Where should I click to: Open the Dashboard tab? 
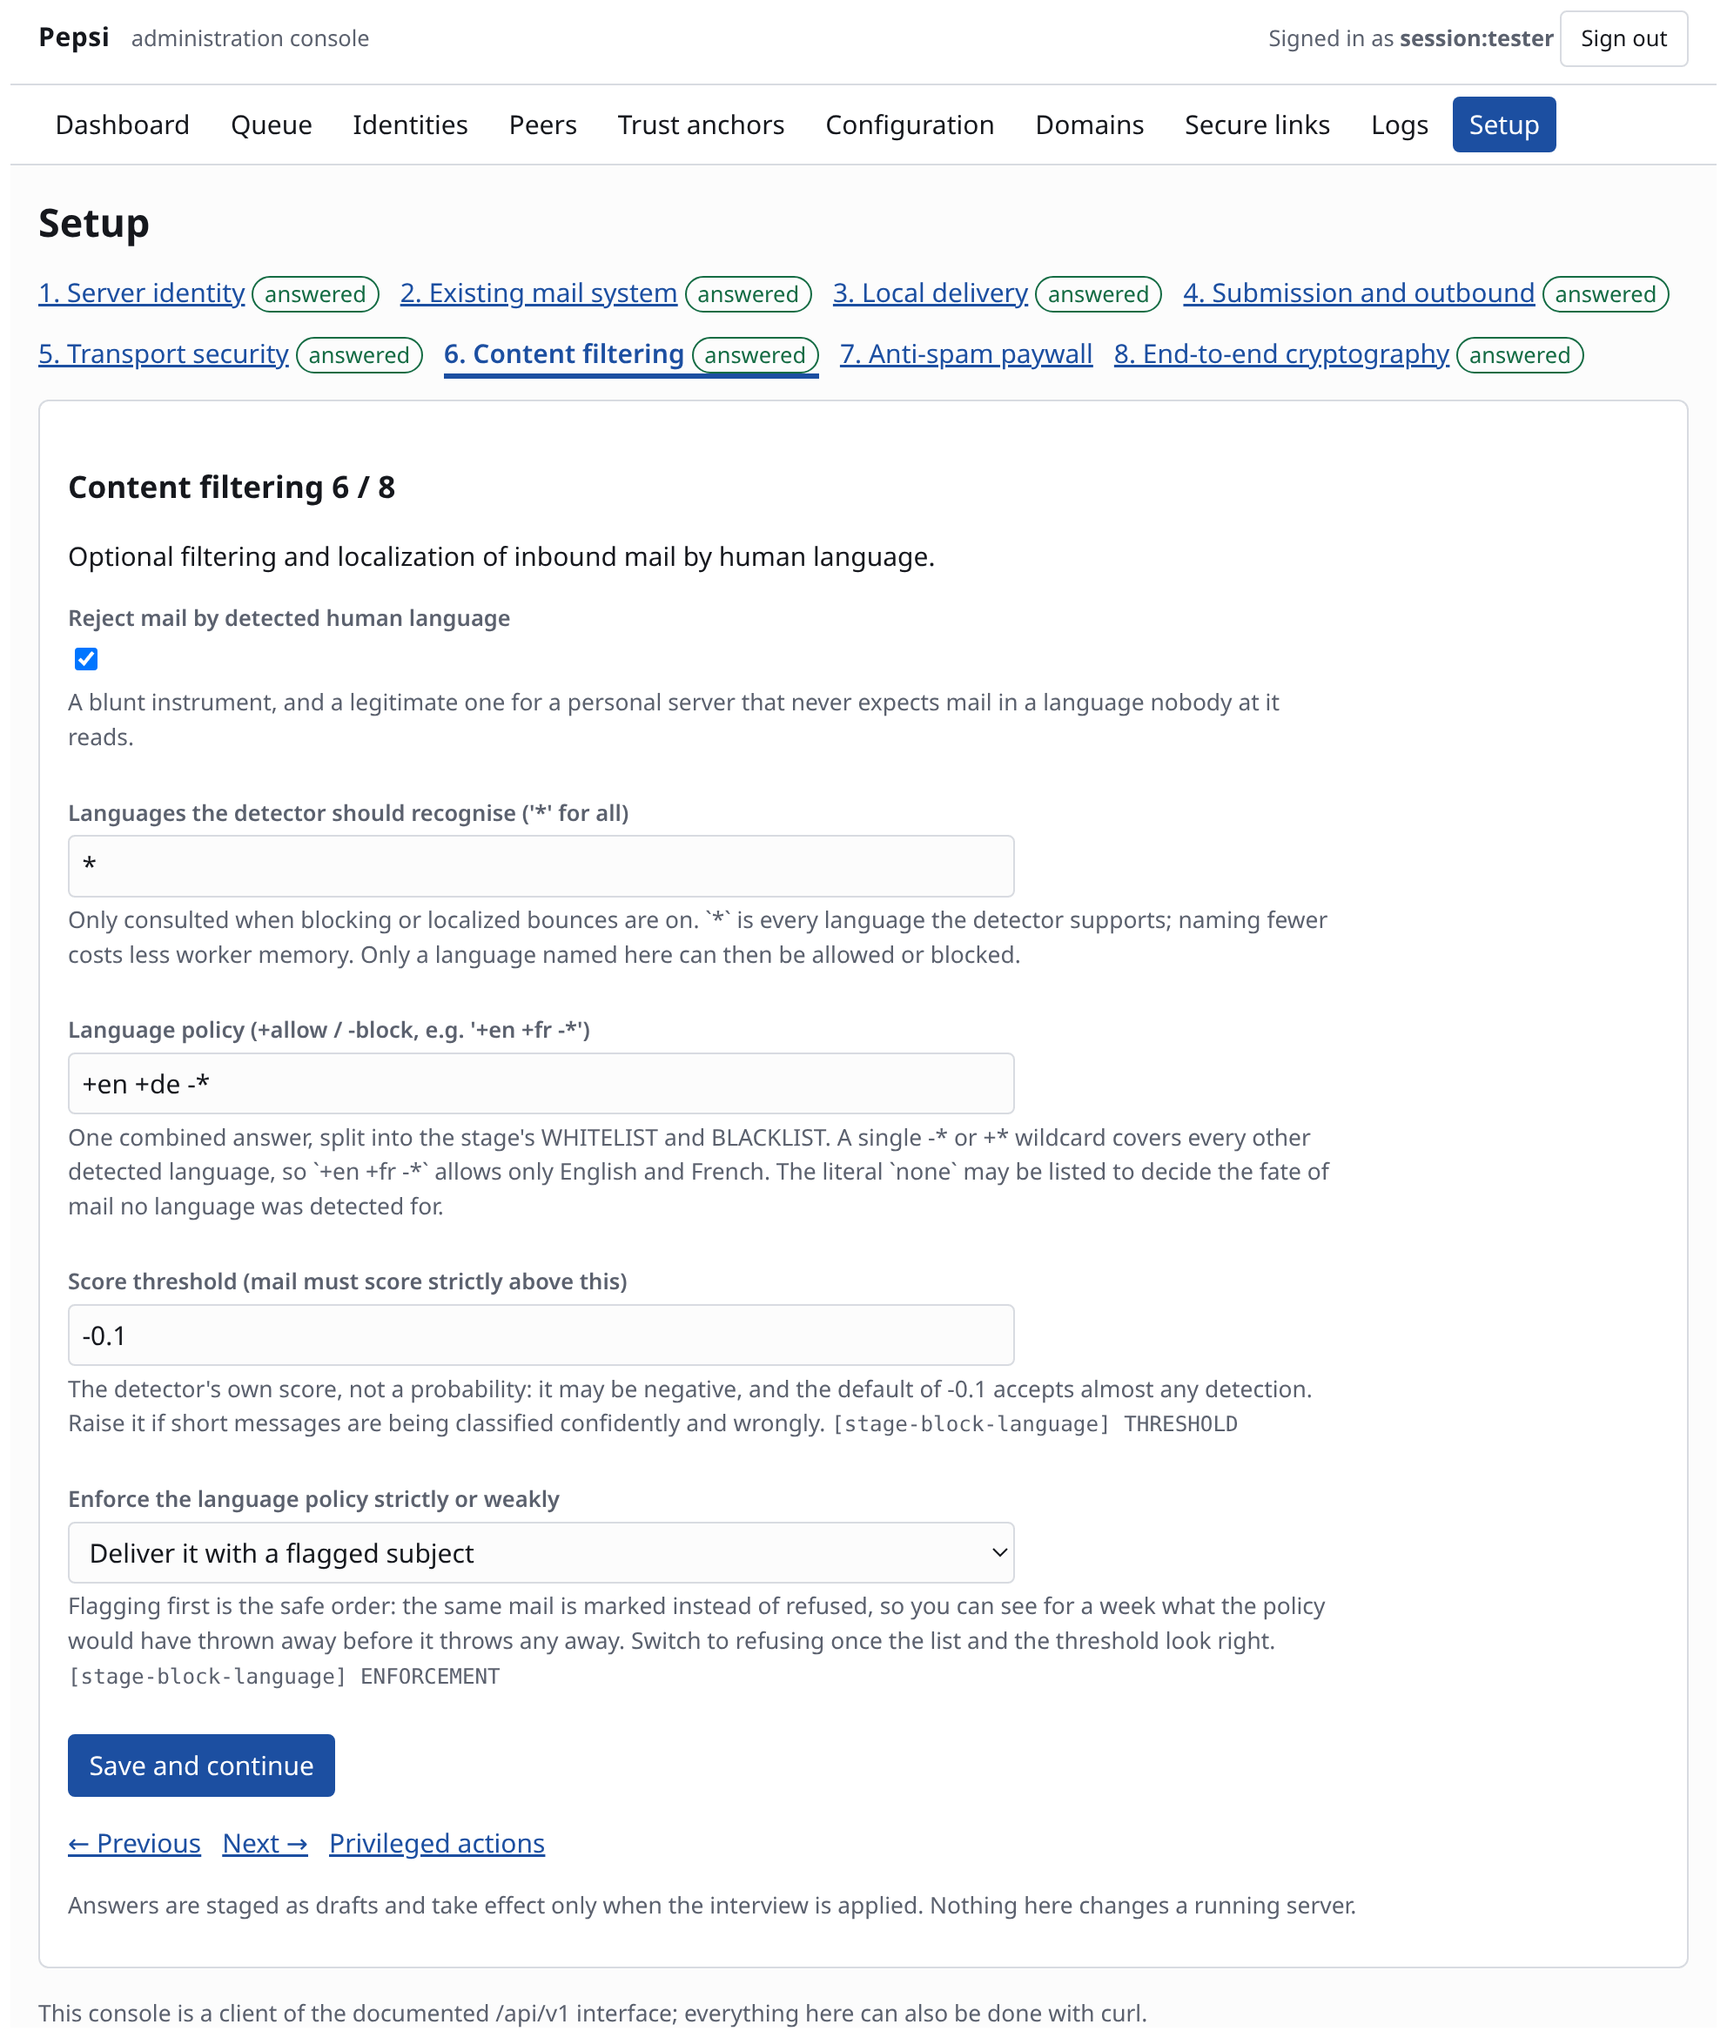coord(123,125)
